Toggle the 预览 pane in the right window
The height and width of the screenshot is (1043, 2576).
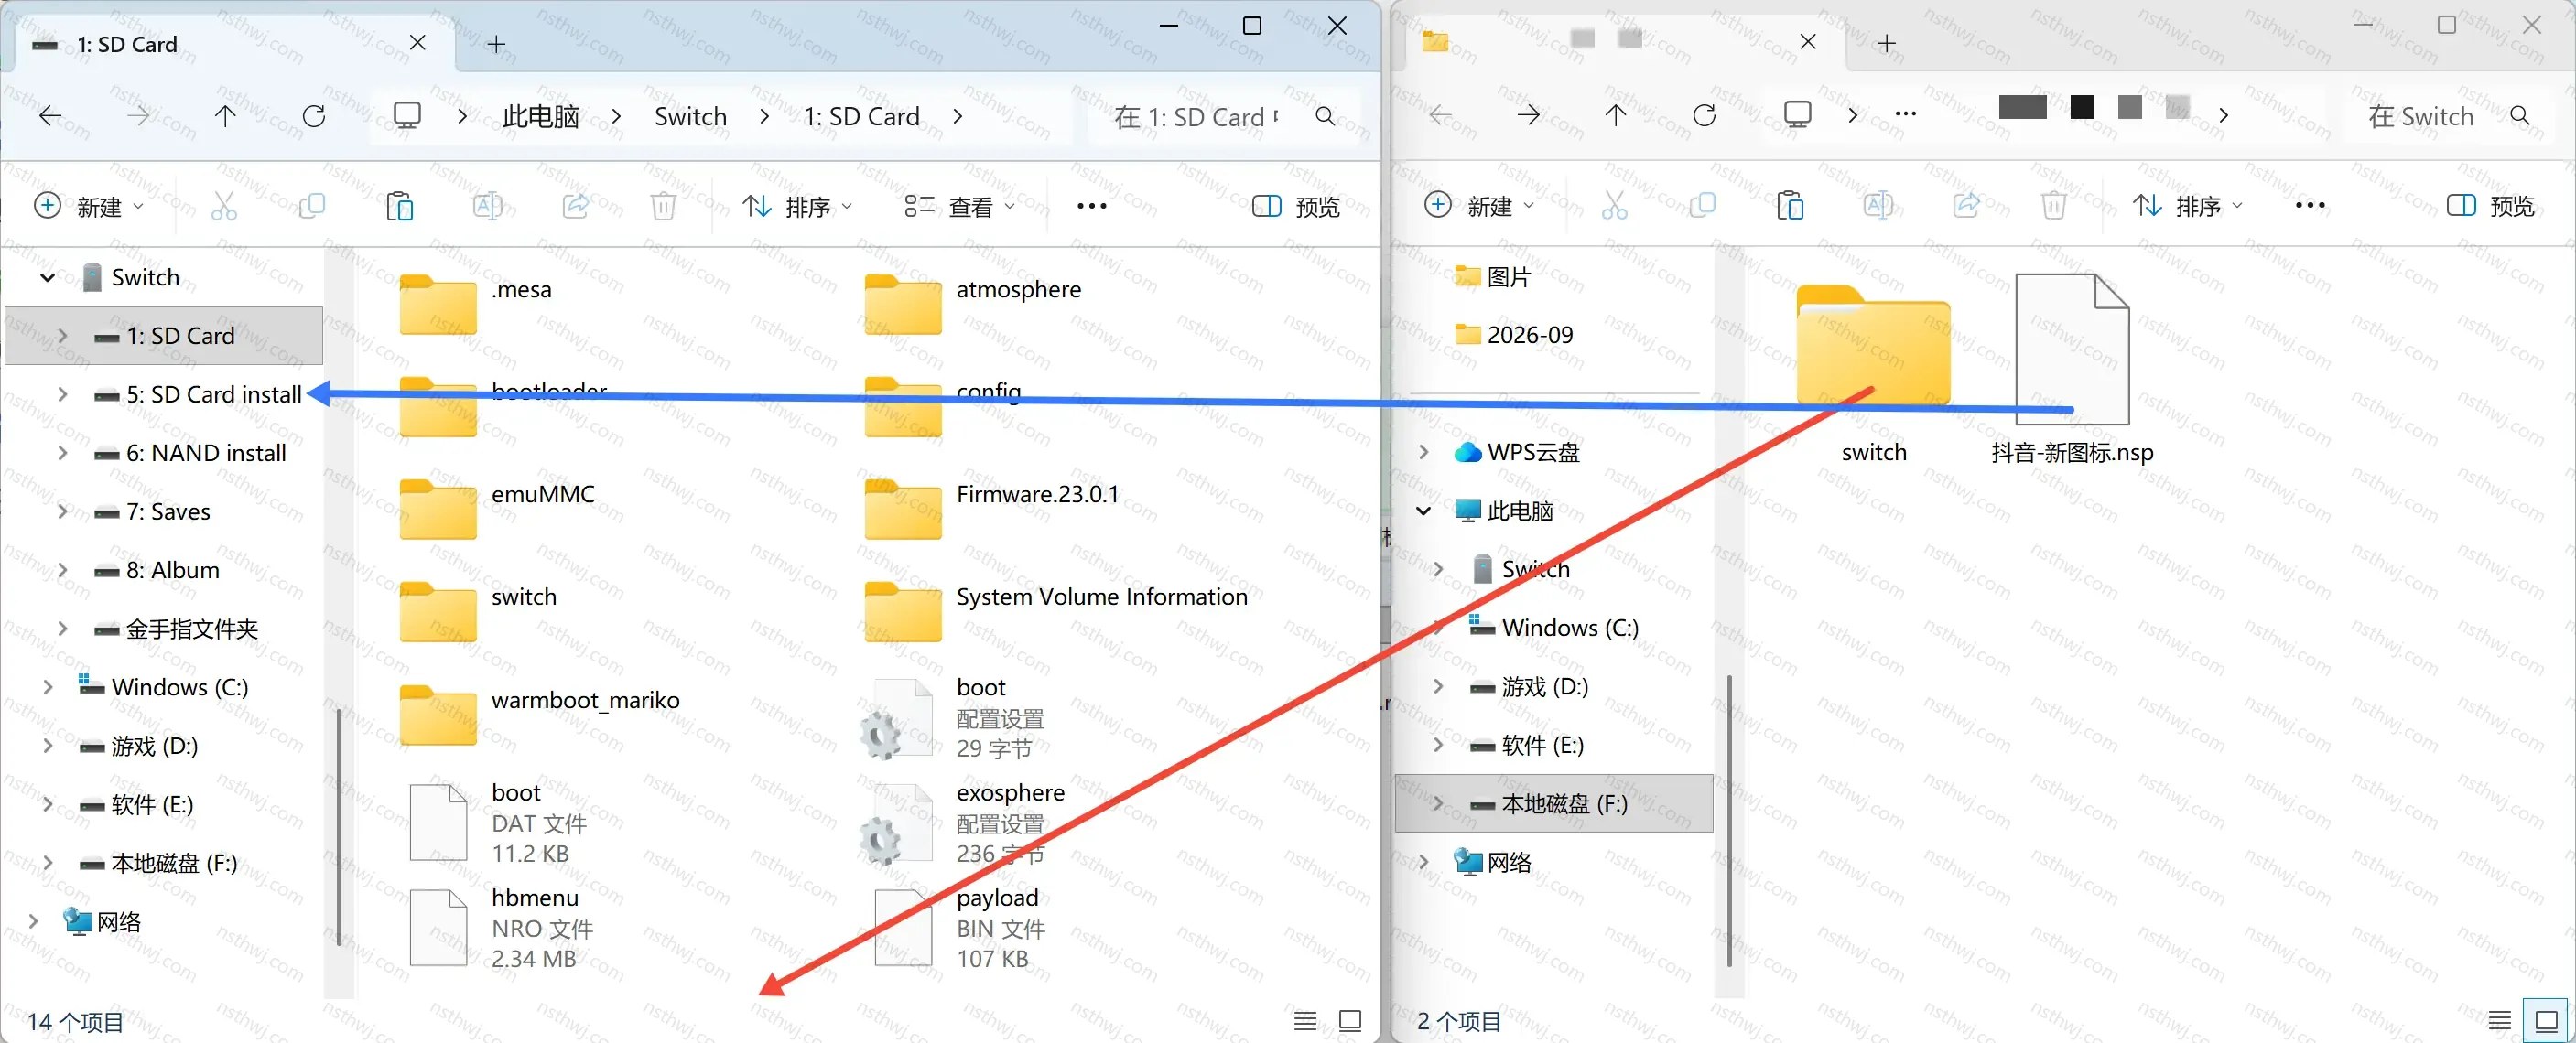[x=2490, y=206]
